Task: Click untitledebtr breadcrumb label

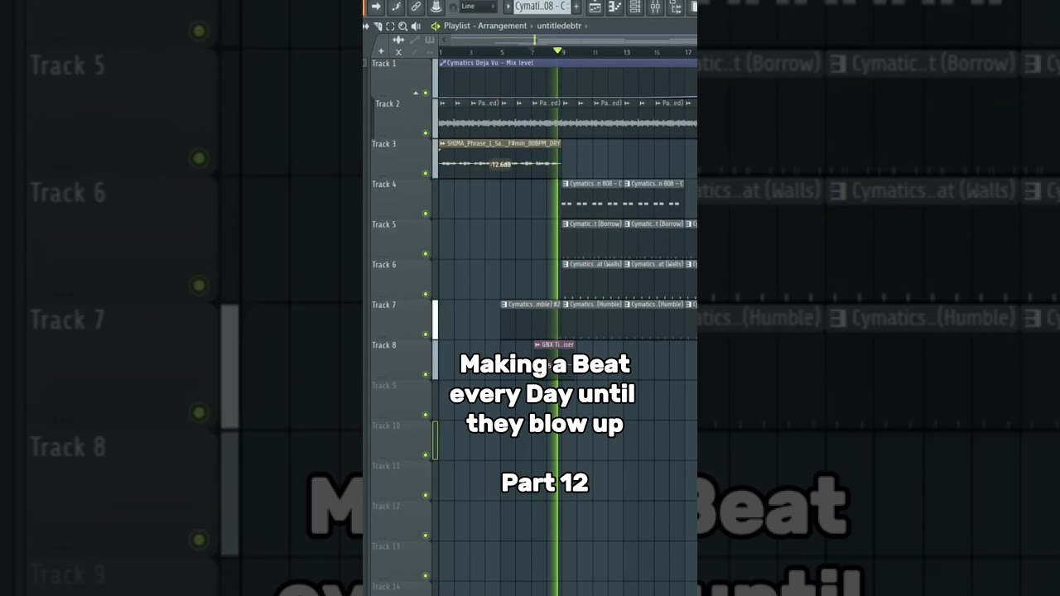Action: (x=559, y=26)
